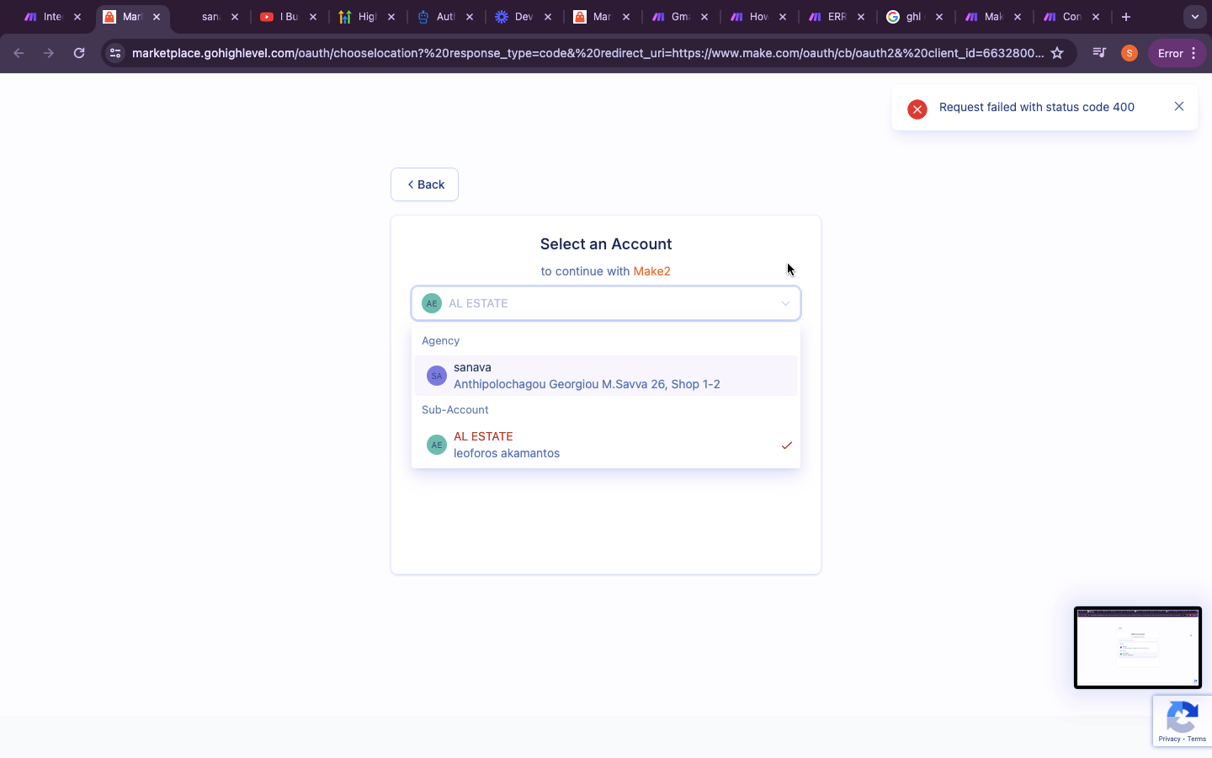Close the active Marketplace tab
Image resolution: width=1212 pixels, height=758 pixels.
(157, 17)
